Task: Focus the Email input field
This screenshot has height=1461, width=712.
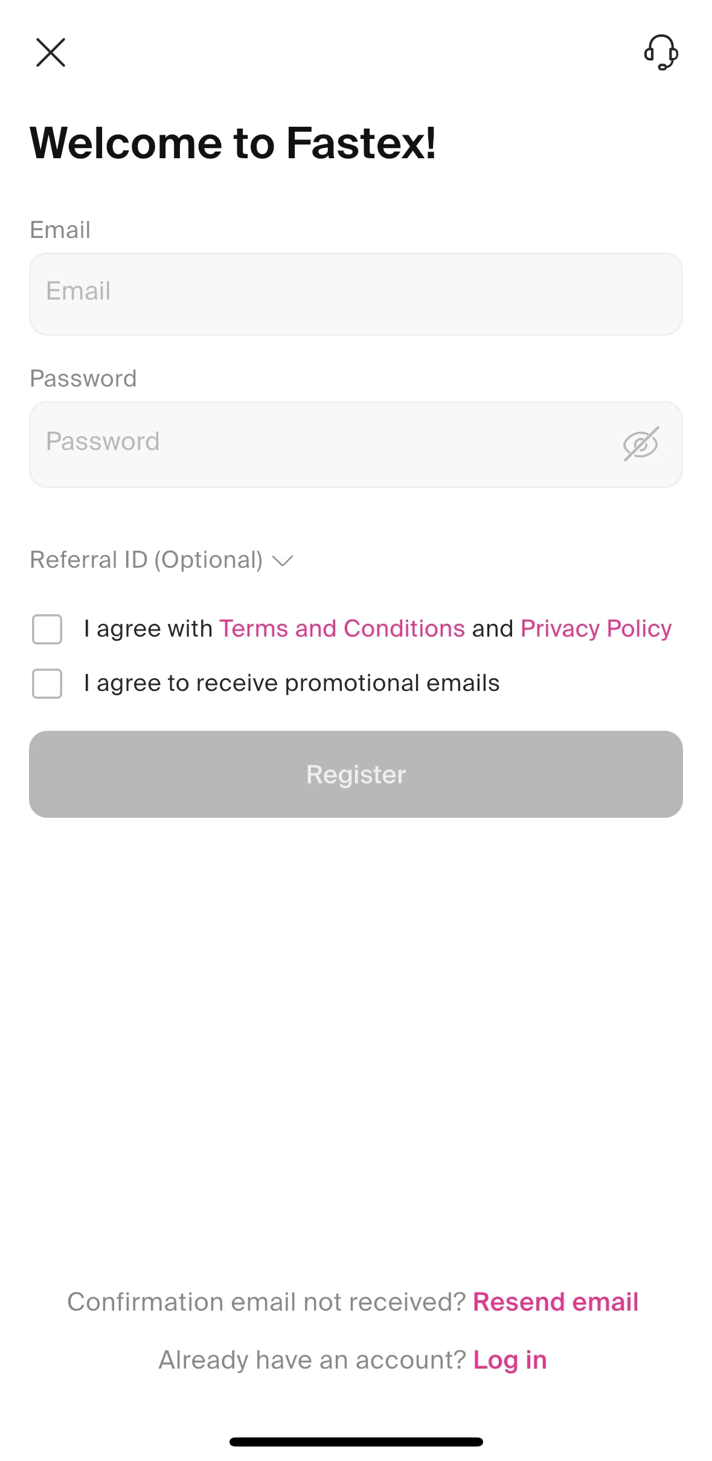Action: [x=356, y=294]
